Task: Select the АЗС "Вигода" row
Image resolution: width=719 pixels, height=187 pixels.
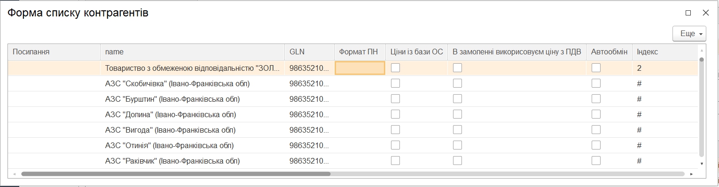Action: point(352,130)
